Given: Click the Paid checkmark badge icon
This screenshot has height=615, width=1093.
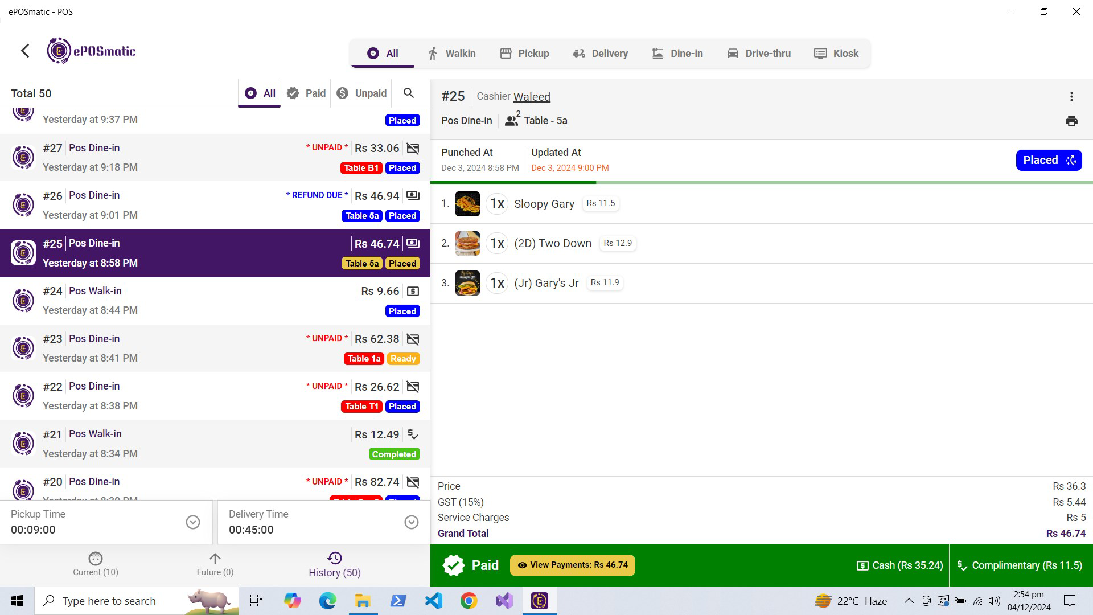Looking at the screenshot, I should (x=454, y=565).
